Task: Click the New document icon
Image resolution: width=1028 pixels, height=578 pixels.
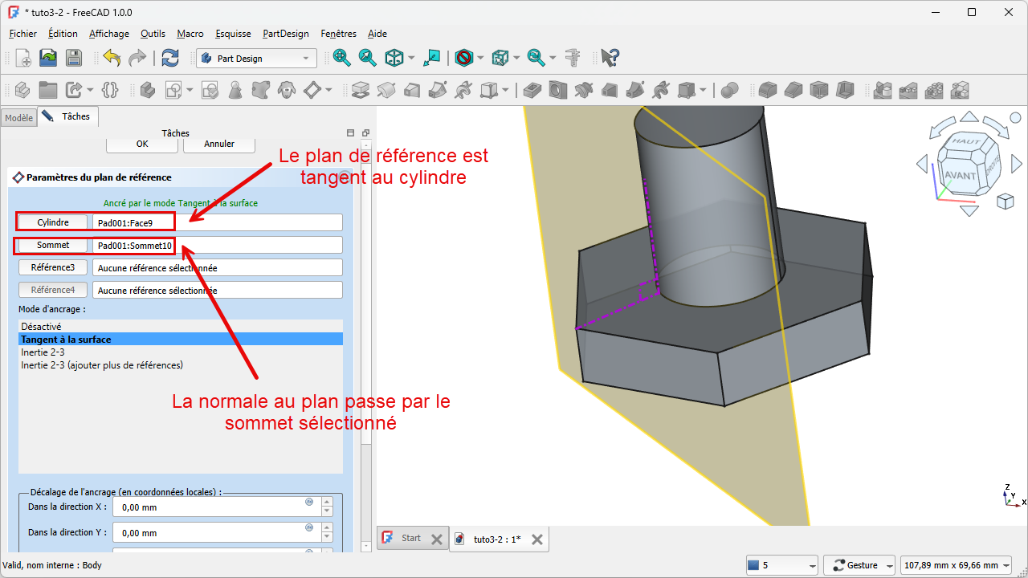Action: click(x=23, y=58)
